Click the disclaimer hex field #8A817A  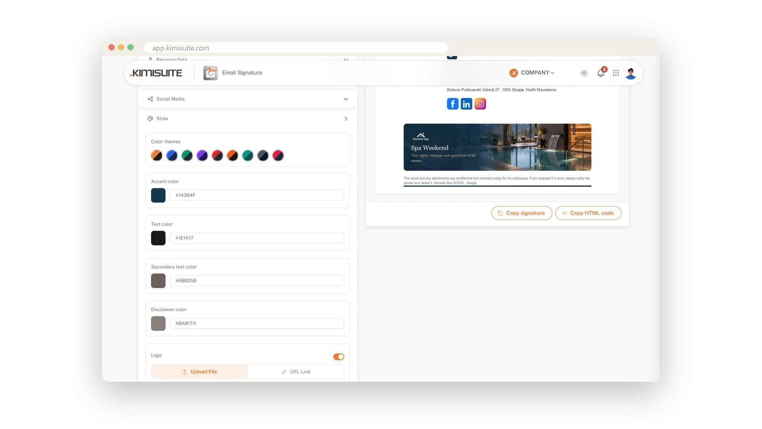[257, 323]
